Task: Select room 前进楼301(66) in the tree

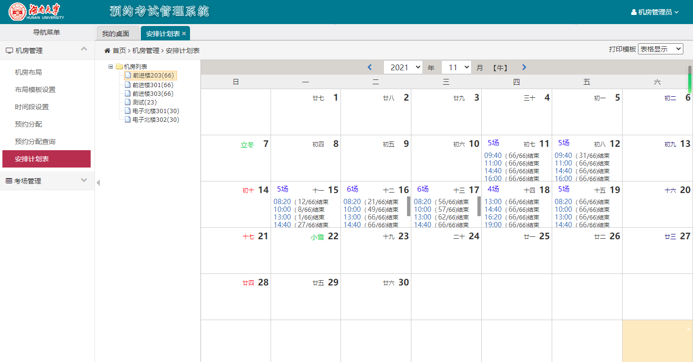Action: (153, 85)
